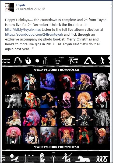Click the Eye of Horus symbol
The width and height of the screenshot is (113, 163).
coord(73,60)
